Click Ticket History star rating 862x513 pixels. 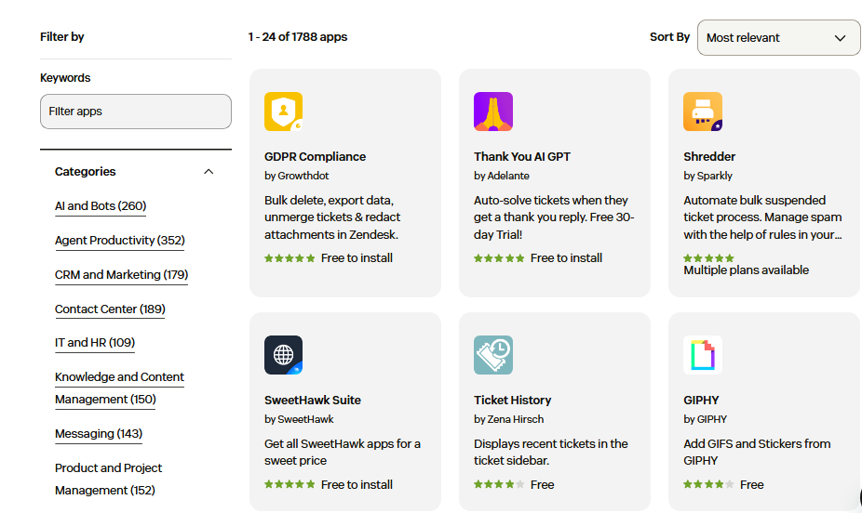[499, 484]
